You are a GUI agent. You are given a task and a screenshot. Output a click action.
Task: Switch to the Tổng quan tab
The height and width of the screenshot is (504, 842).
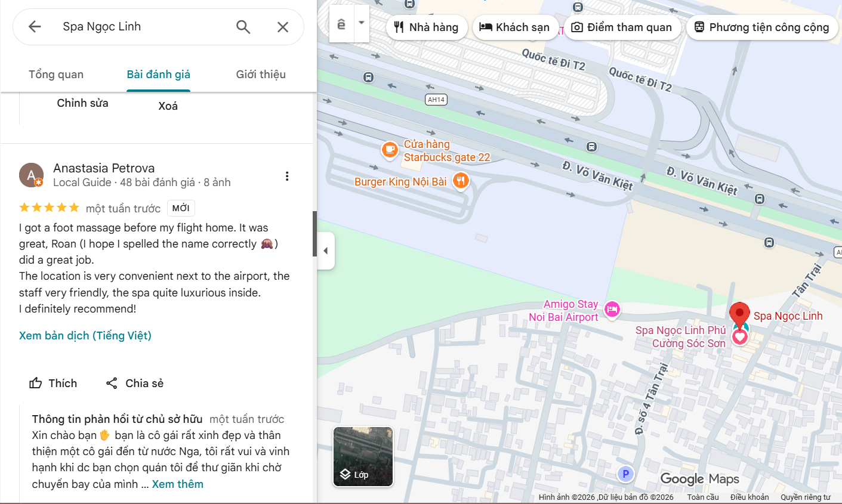click(x=55, y=74)
